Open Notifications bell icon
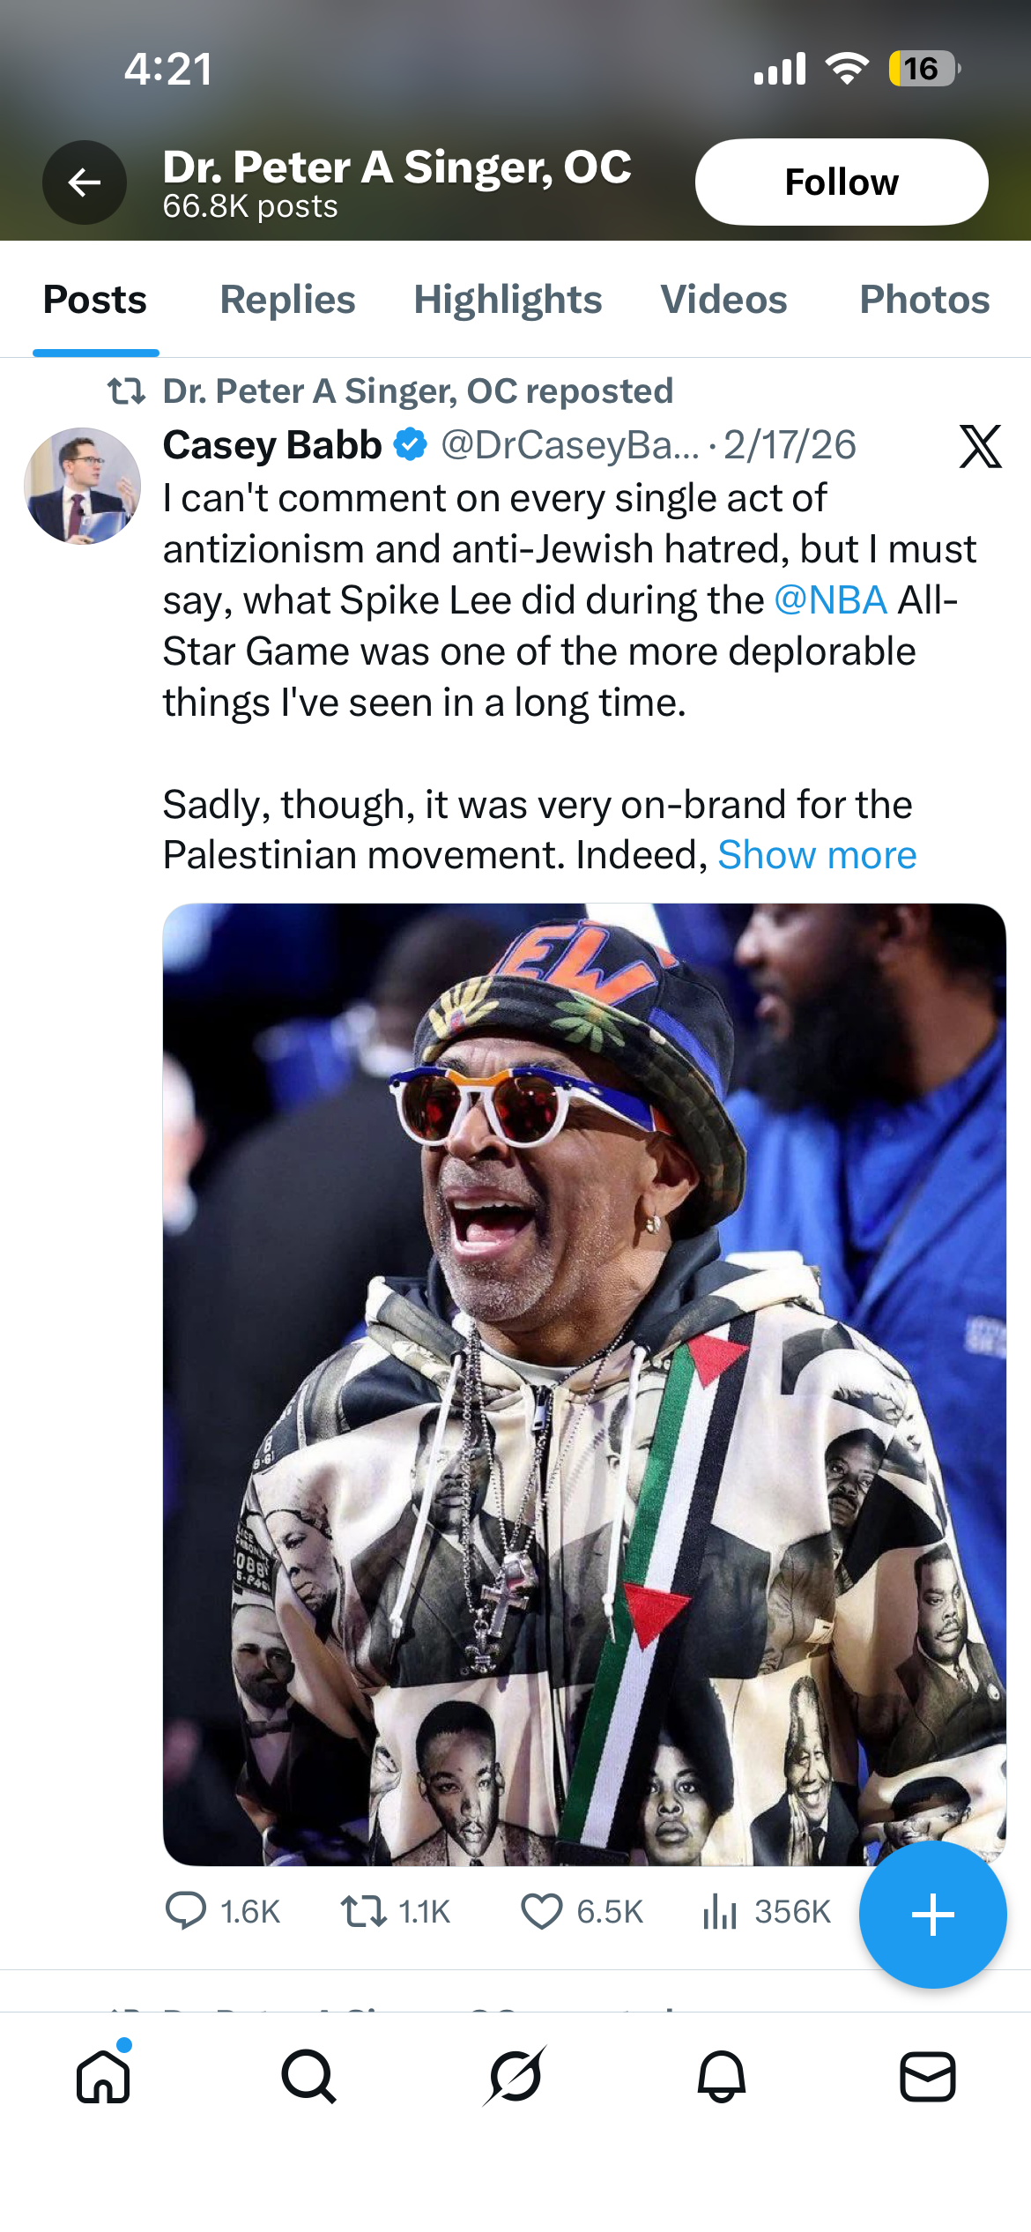This screenshot has height=2232, width=1031. [x=722, y=2076]
